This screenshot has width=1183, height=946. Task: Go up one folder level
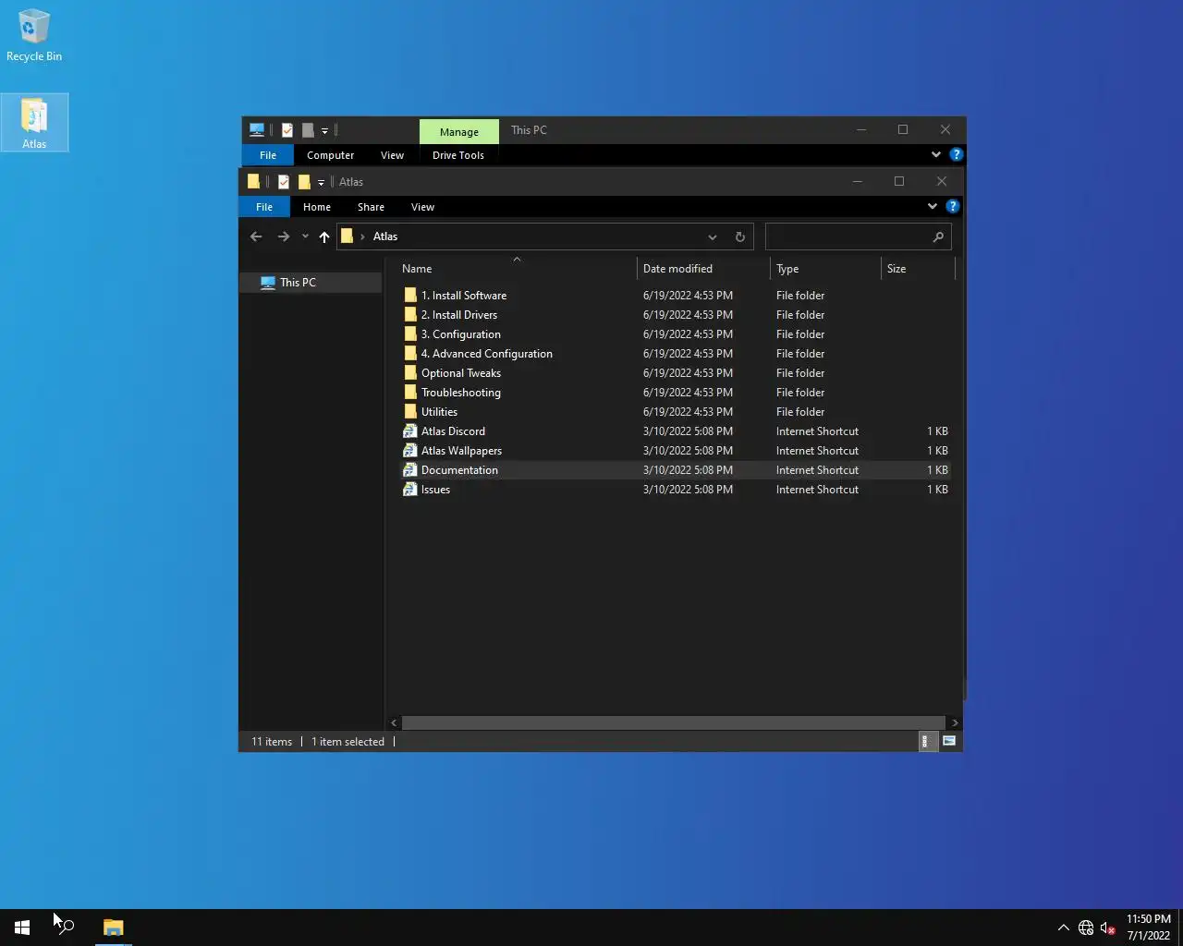tap(324, 236)
